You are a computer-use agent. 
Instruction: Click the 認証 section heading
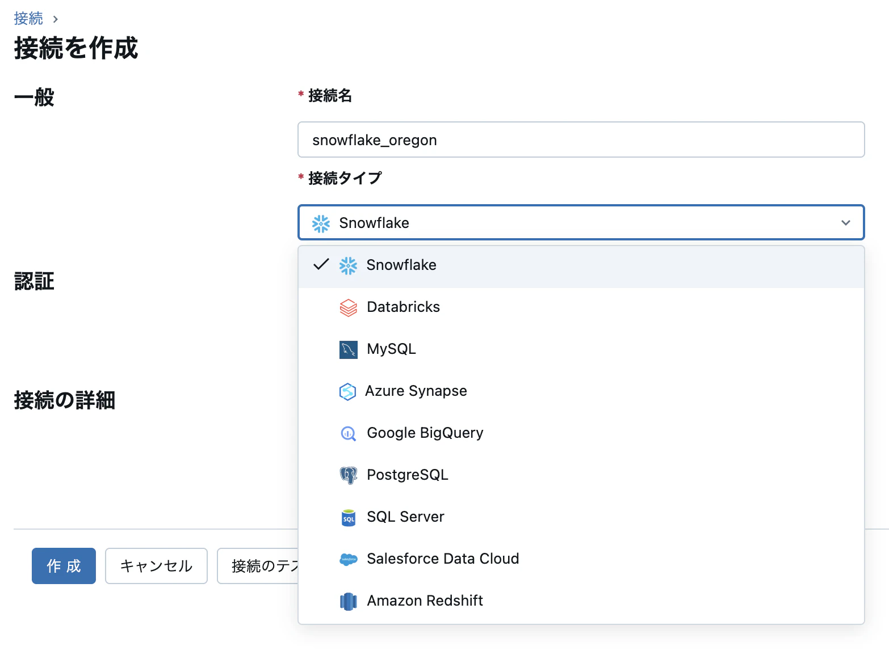[34, 281]
